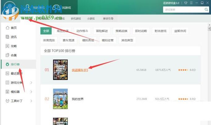Click the 65.58GB size value
211x125 pixels.
pos(141,70)
